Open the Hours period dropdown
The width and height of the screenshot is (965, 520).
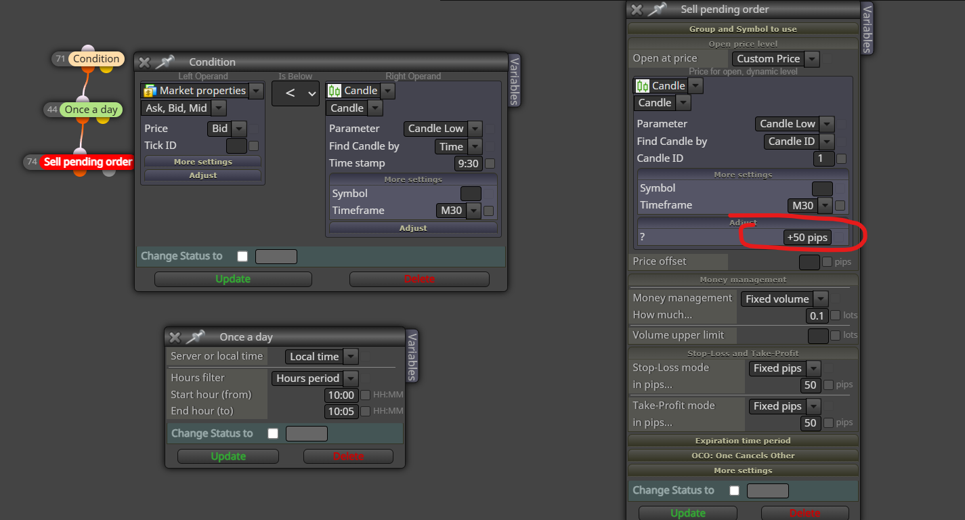pyautogui.click(x=350, y=378)
